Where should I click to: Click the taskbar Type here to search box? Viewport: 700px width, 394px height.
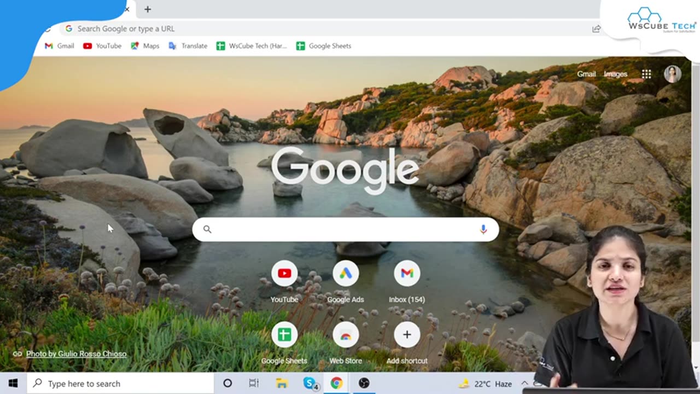point(120,384)
